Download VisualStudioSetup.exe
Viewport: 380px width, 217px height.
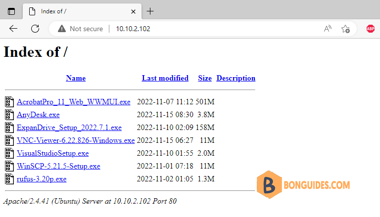(52, 153)
